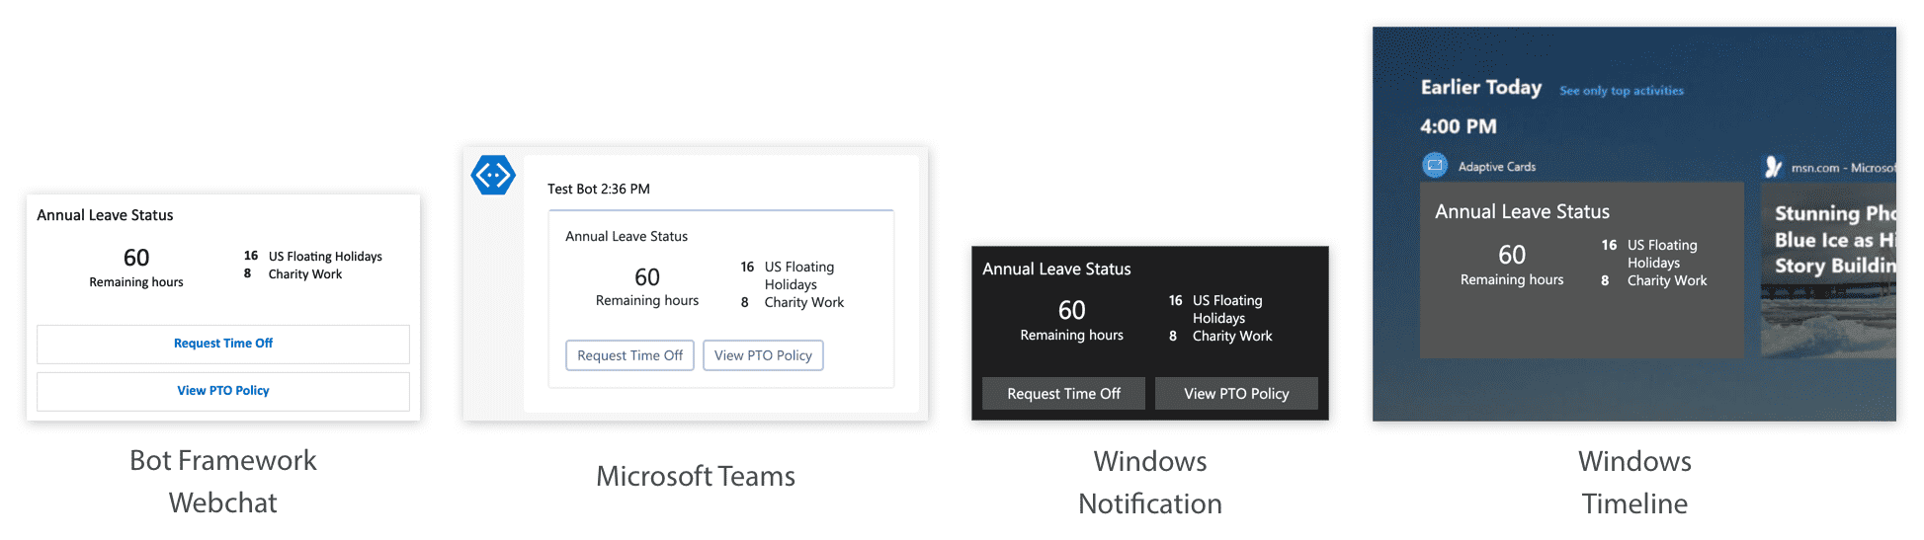Click US Floating Holidays in Teams card
Viewport: 1924px width, 540px height.
pyautogui.click(x=799, y=275)
